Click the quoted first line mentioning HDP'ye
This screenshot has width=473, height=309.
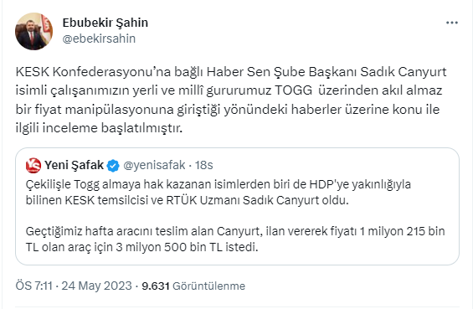click(219, 184)
